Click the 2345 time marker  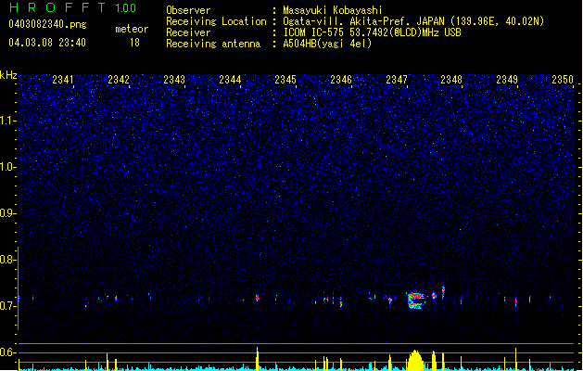pos(285,80)
